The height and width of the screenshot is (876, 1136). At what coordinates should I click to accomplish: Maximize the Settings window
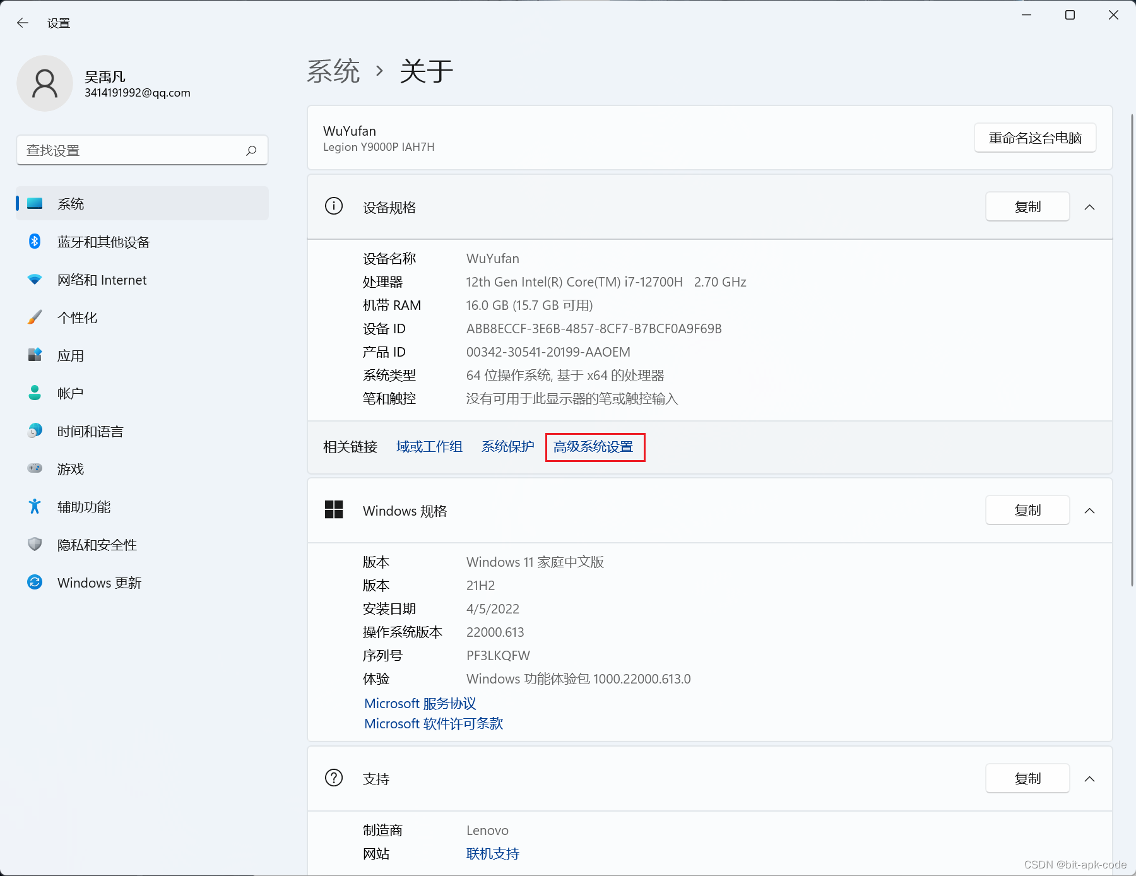pyautogui.click(x=1070, y=15)
